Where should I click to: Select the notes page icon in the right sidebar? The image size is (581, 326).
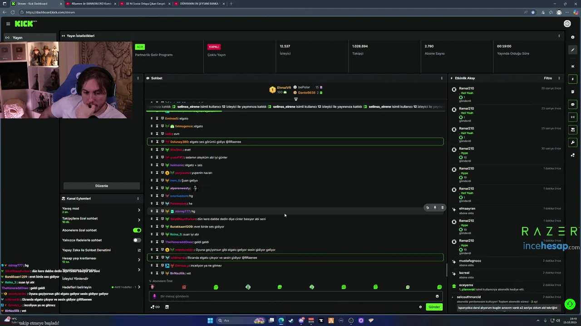573,92
